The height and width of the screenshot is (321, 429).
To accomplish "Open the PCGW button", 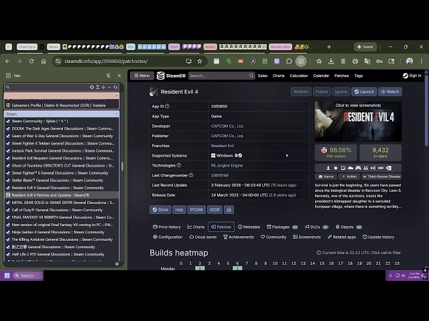I will [x=196, y=209].
